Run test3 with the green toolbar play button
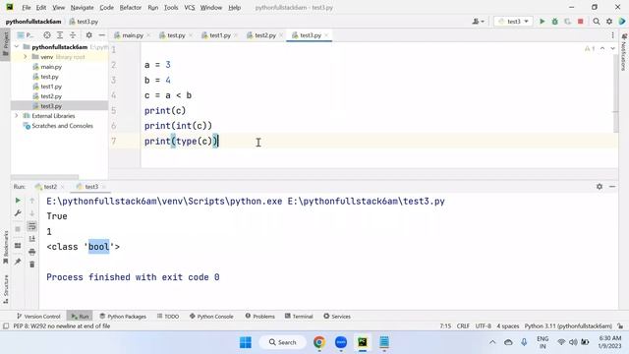The height and width of the screenshot is (354, 629). 542,22
